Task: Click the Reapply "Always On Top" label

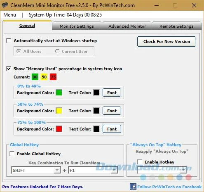Action: (162, 151)
